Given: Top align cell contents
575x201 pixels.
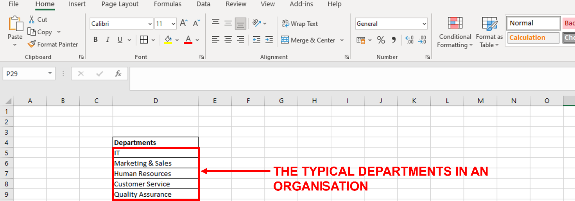Looking at the screenshot, I should (216, 23).
